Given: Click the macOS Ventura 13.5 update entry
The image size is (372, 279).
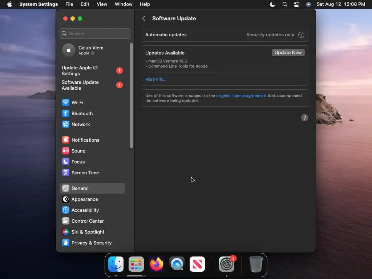Looking at the screenshot, I should point(167,61).
